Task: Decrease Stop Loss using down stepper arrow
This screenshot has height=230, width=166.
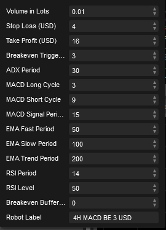Action: [155, 28]
